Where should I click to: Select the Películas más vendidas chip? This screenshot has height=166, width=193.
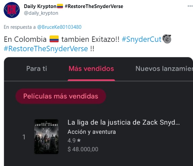tap(61, 96)
